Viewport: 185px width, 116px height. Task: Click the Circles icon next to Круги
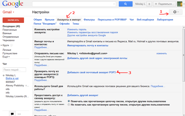[11, 45]
